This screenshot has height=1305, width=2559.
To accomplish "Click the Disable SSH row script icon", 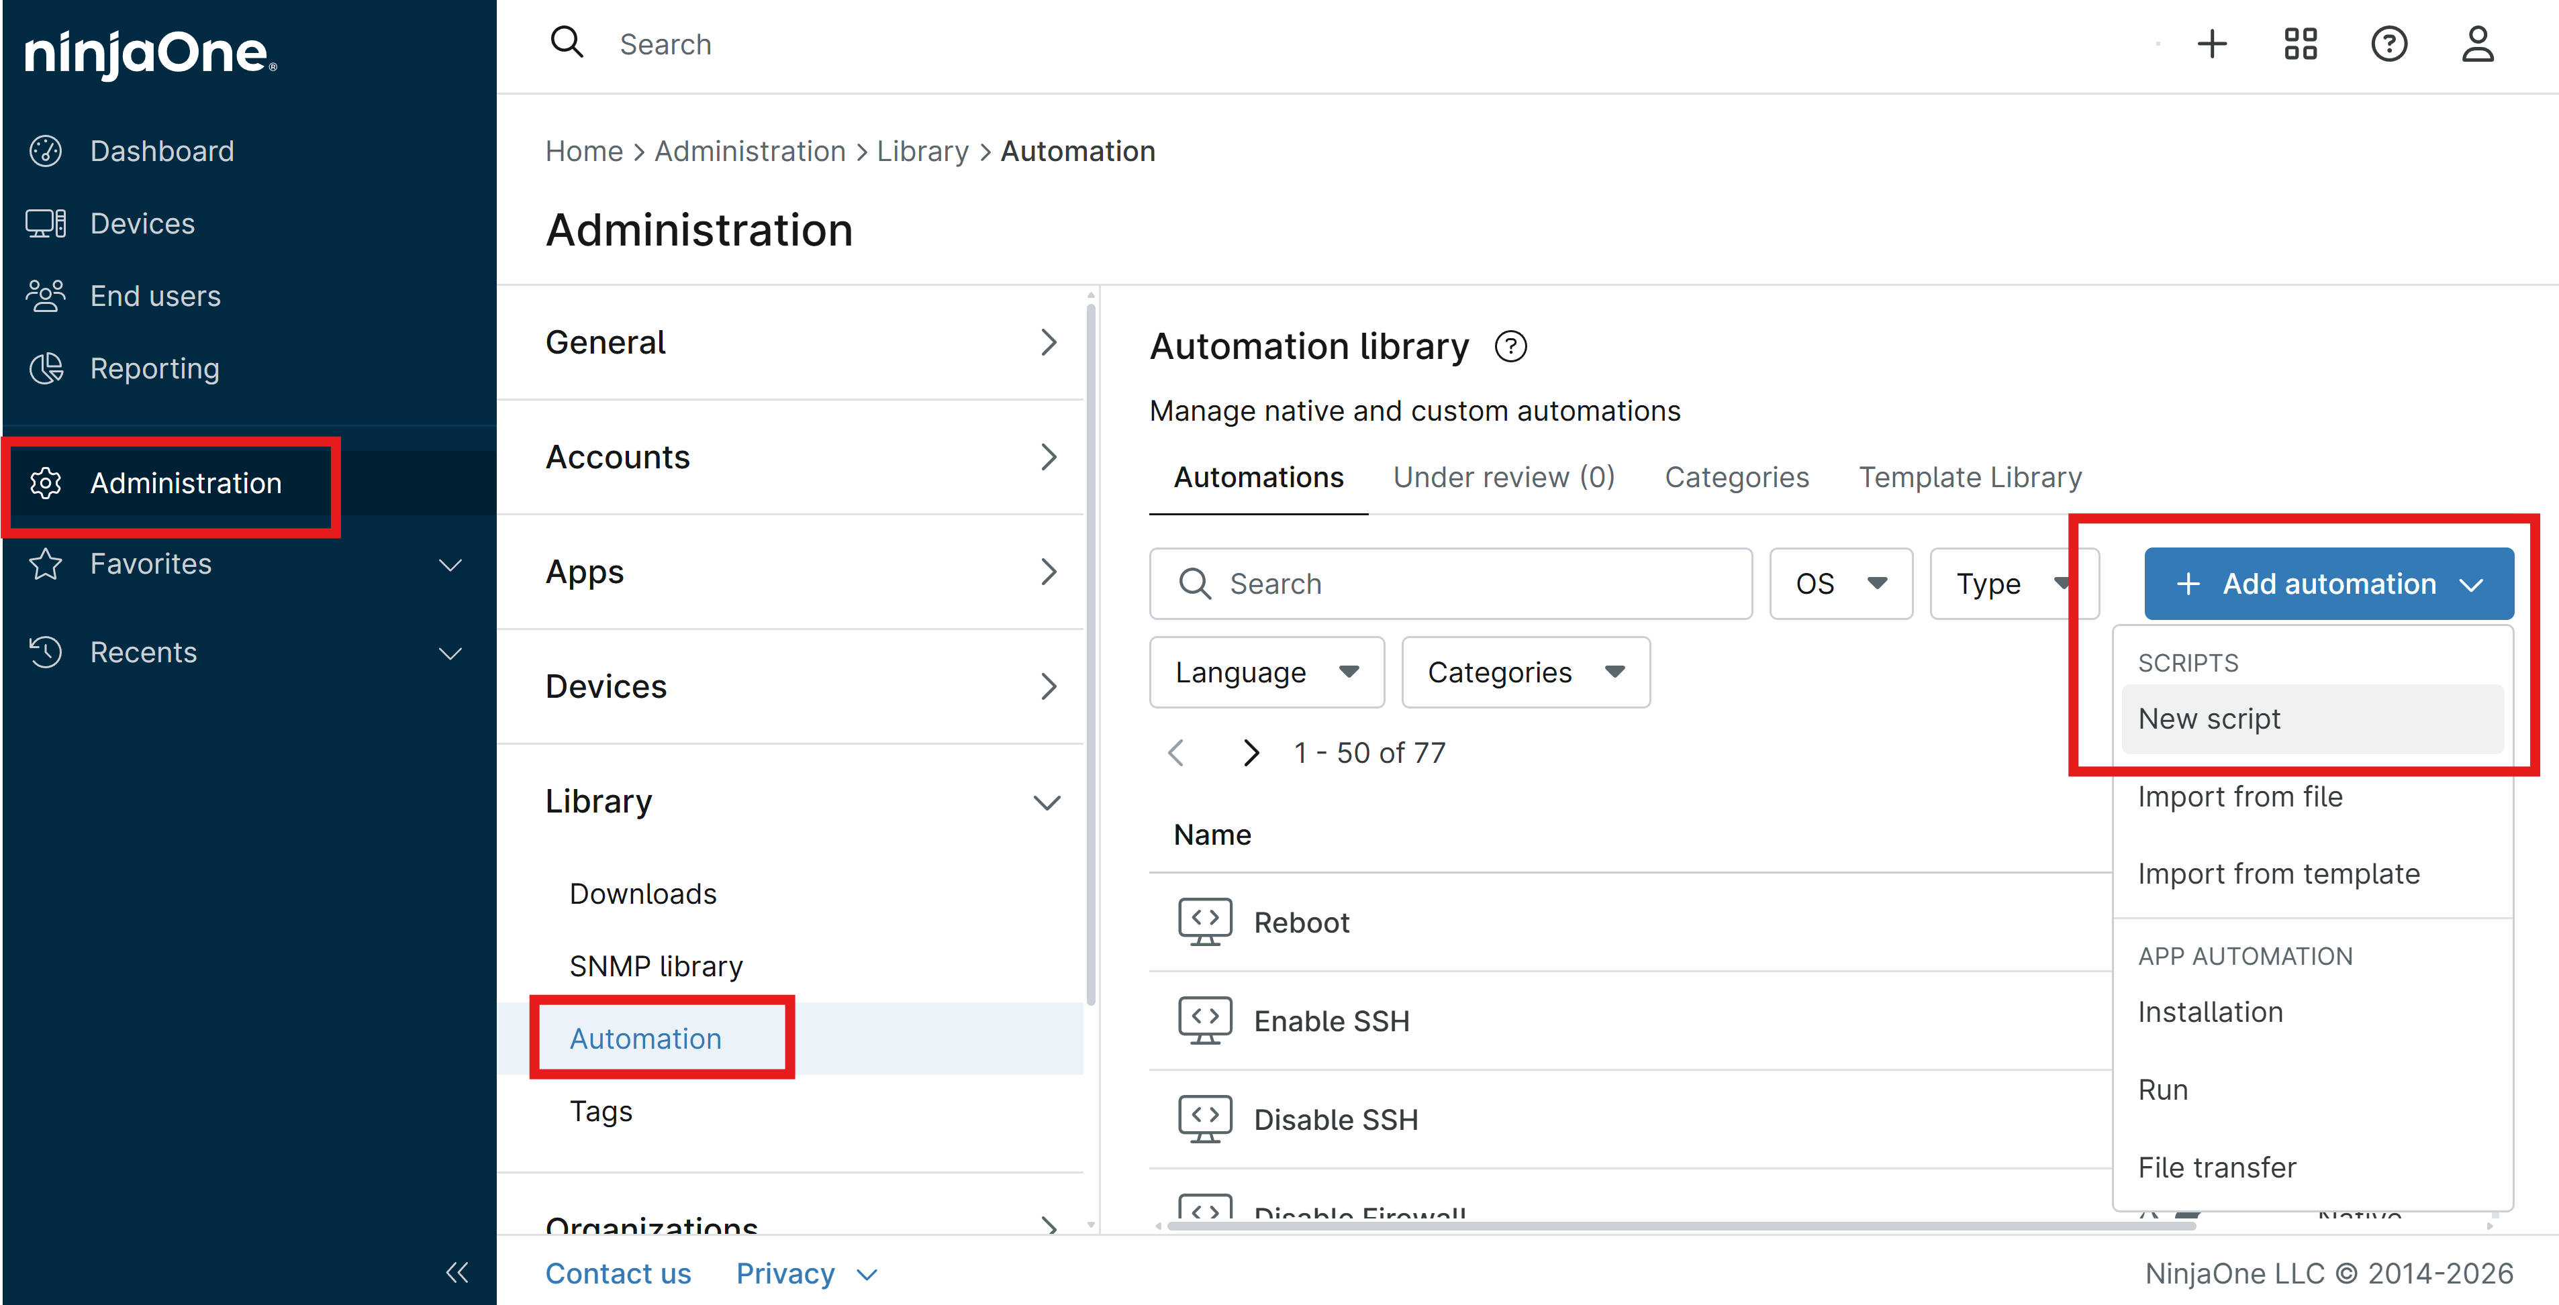I will click(1205, 1119).
